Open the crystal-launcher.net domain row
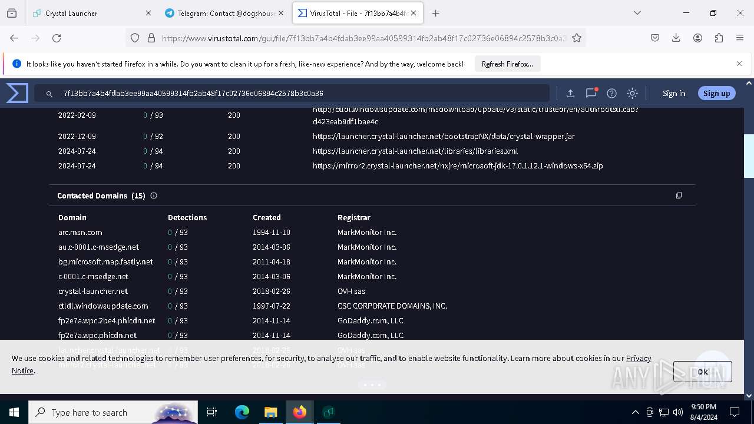754x424 pixels. click(93, 291)
